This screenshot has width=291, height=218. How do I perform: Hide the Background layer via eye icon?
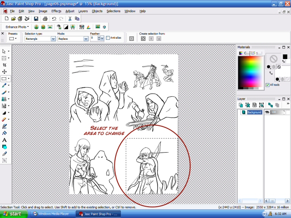[x=267, y=112]
